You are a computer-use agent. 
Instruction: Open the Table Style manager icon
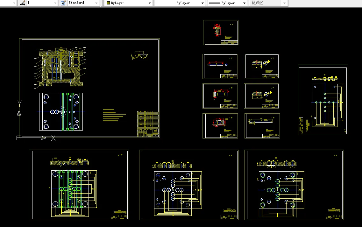[x=63, y=3]
